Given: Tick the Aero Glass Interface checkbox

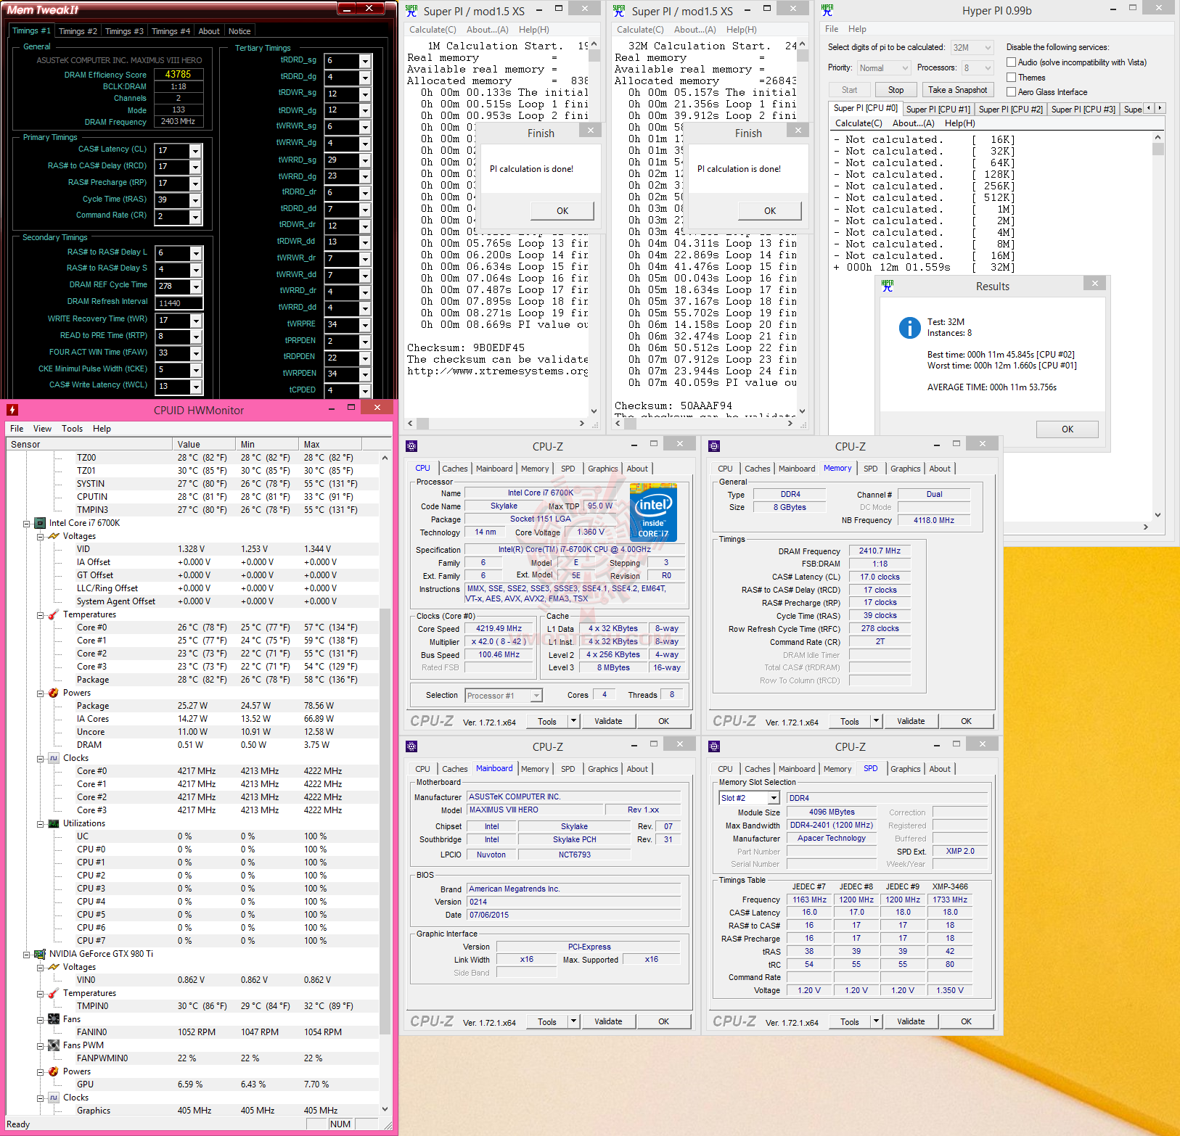Looking at the screenshot, I should click(1011, 92).
